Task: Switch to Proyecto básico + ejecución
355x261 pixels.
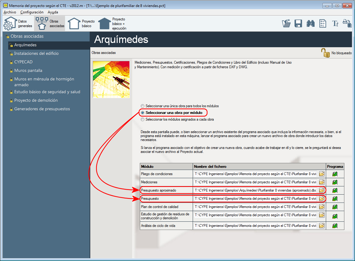Action: pos(112,24)
